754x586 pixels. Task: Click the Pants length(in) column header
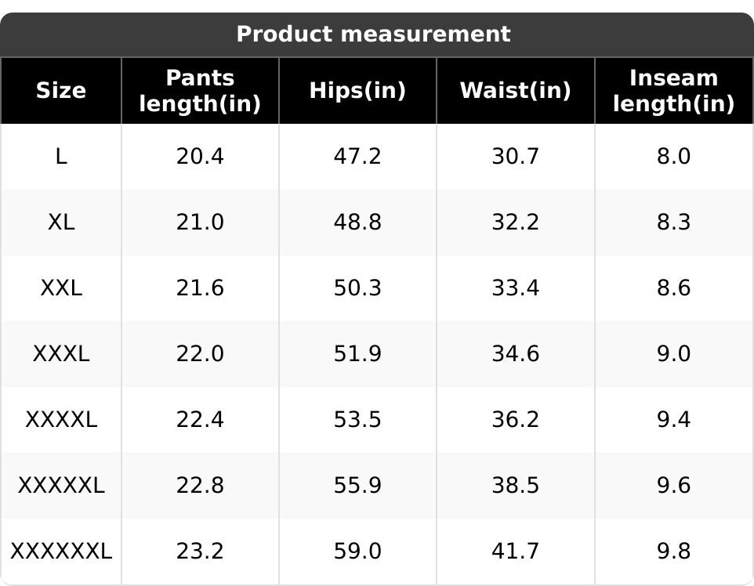[200, 91]
